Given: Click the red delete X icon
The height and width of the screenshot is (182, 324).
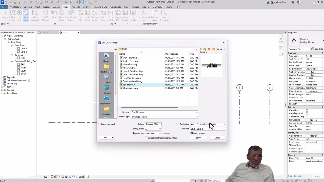Looking at the screenshot, I should click(209, 49).
